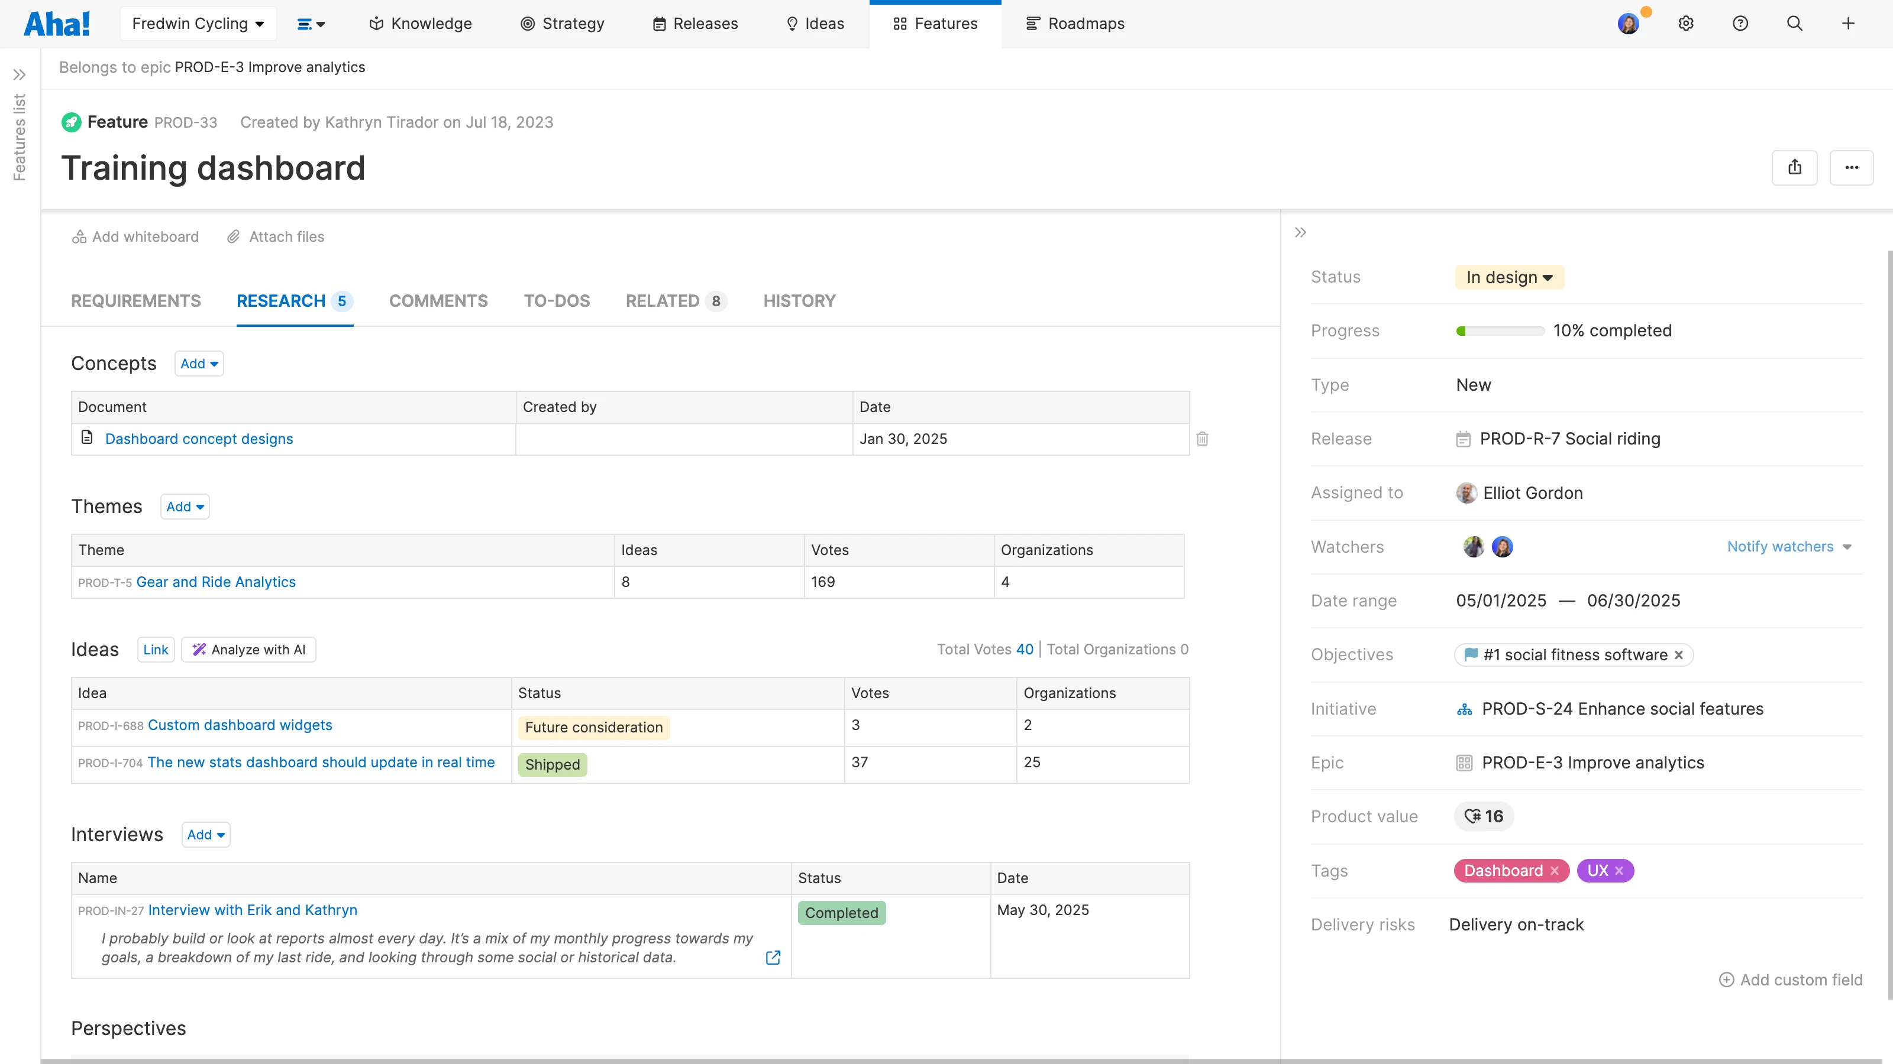The image size is (1893, 1064).
Task: Click the Add custom field link
Action: (1790, 979)
